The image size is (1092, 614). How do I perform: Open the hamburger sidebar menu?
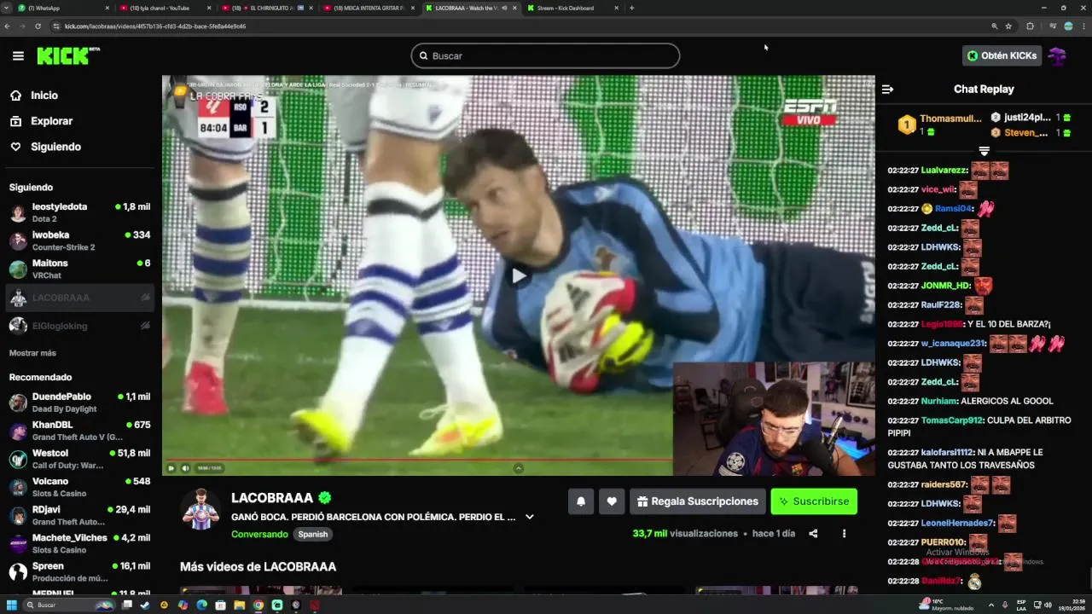click(x=18, y=56)
